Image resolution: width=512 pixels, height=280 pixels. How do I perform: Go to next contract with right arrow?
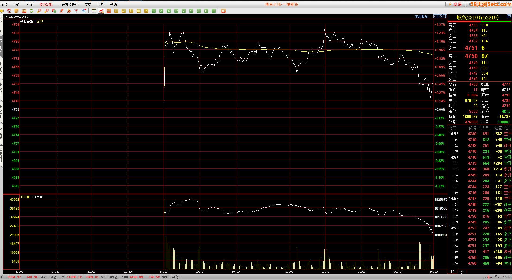pyautogui.click(x=440, y=16)
